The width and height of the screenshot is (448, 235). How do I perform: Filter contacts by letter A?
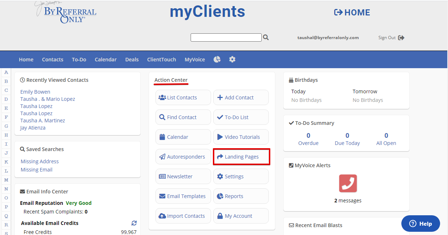[6, 72]
